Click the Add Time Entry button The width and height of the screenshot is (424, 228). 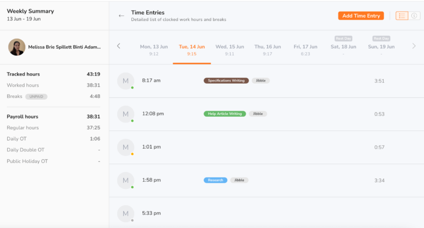(361, 16)
